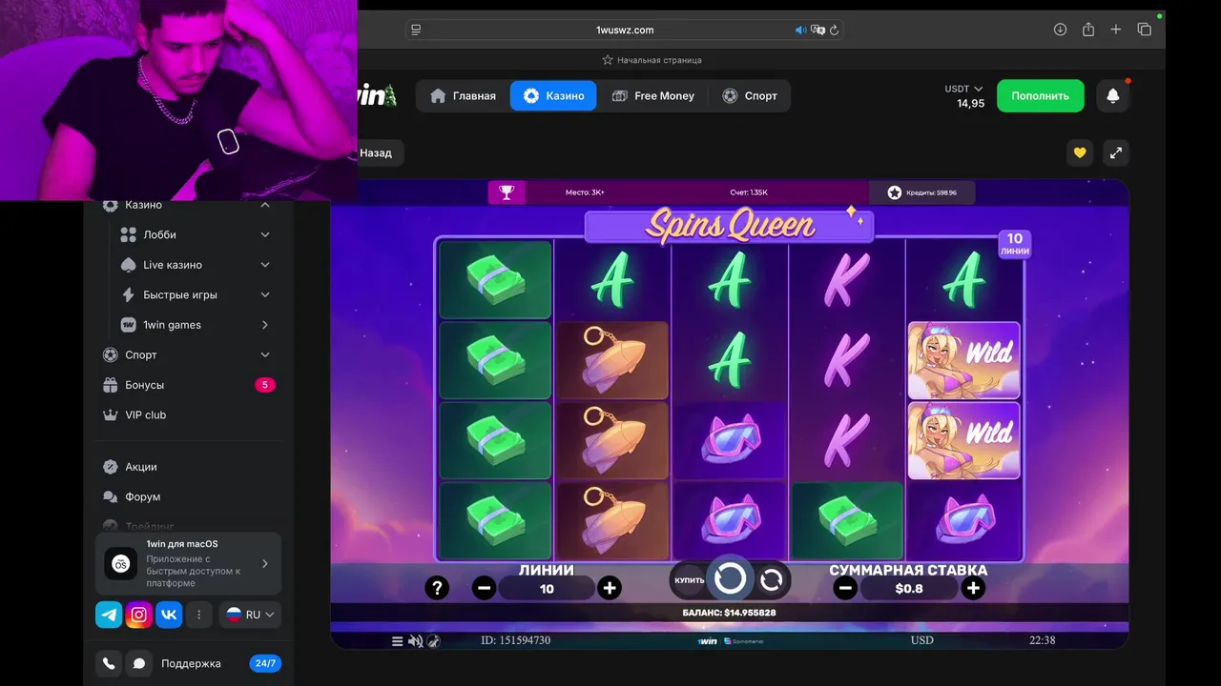Image resolution: width=1221 pixels, height=686 pixels.
Task: Click the Бонусы gift icon
Action: [x=110, y=385]
